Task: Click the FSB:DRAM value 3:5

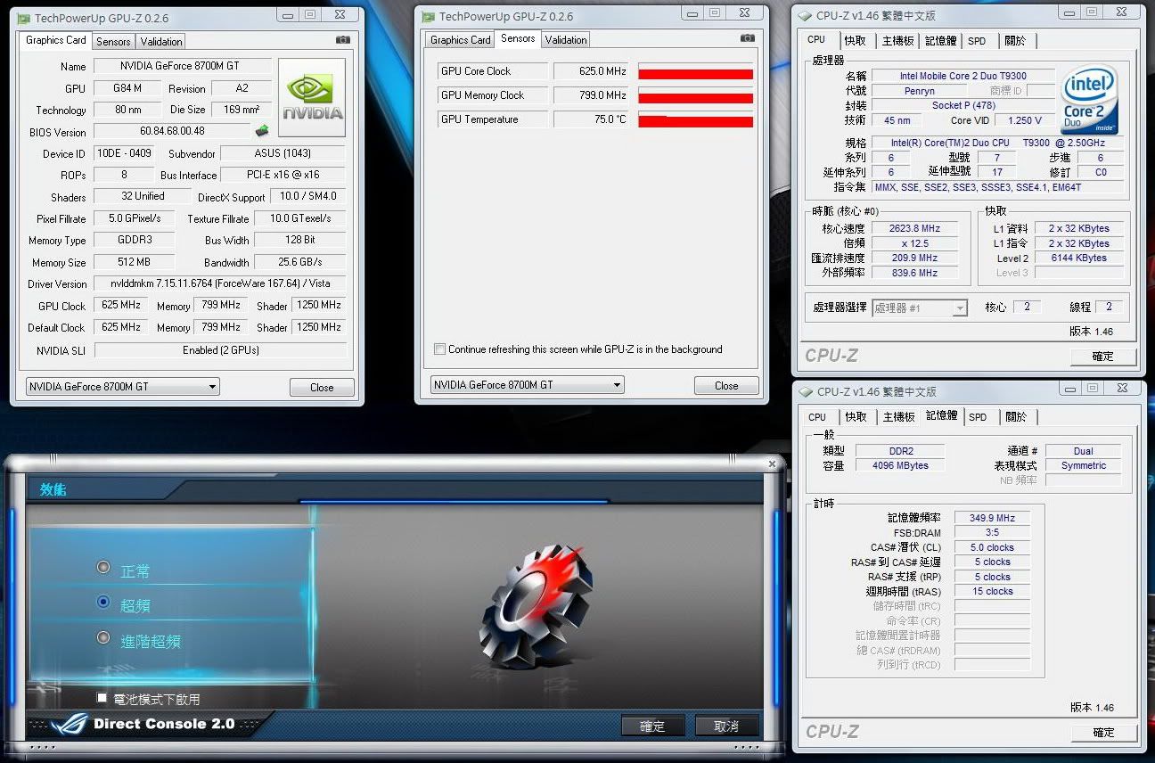Action: (x=992, y=532)
